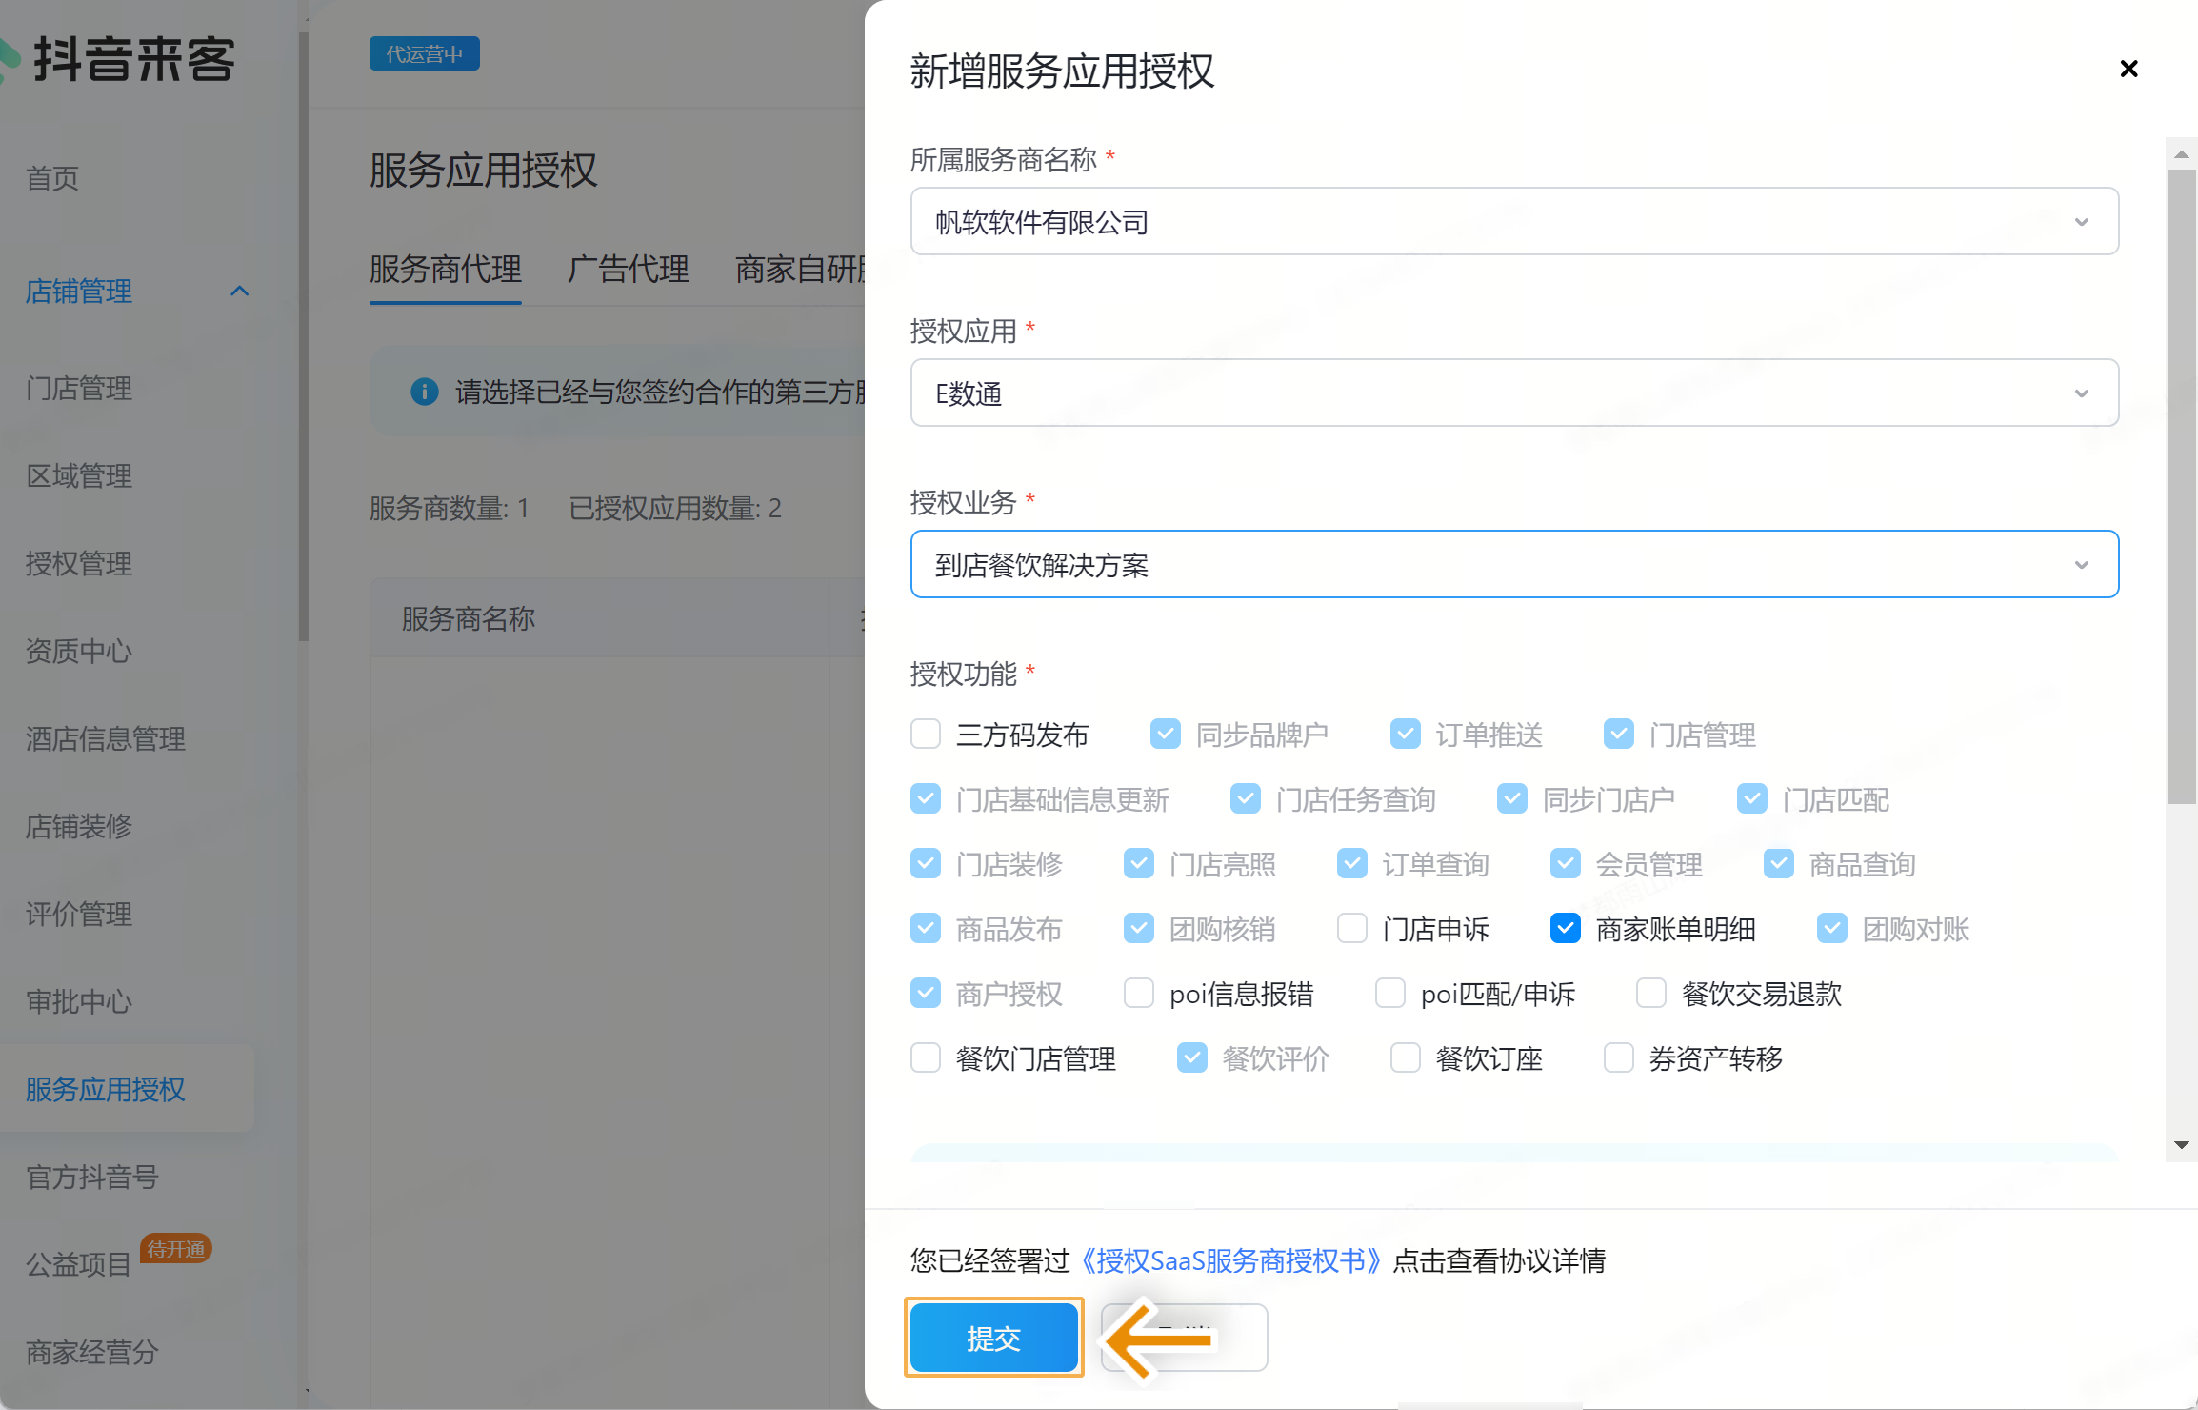Image resolution: width=2198 pixels, height=1410 pixels.
Task: Check the 门店申诉 option
Action: 1351,928
